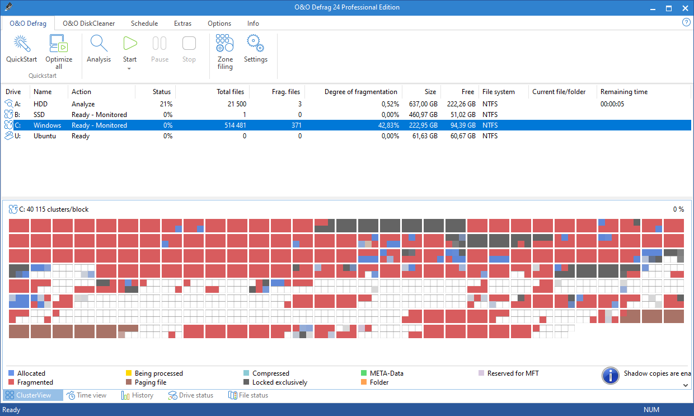Viewport: 694px width, 416px height.
Task: Click the Reserved for MFT swatch
Action: (481, 373)
